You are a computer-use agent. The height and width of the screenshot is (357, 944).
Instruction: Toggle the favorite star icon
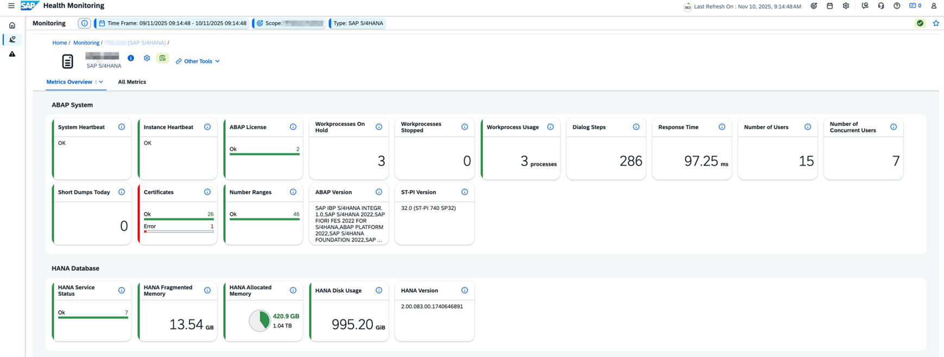pyautogui.click(x=936, y=23)
